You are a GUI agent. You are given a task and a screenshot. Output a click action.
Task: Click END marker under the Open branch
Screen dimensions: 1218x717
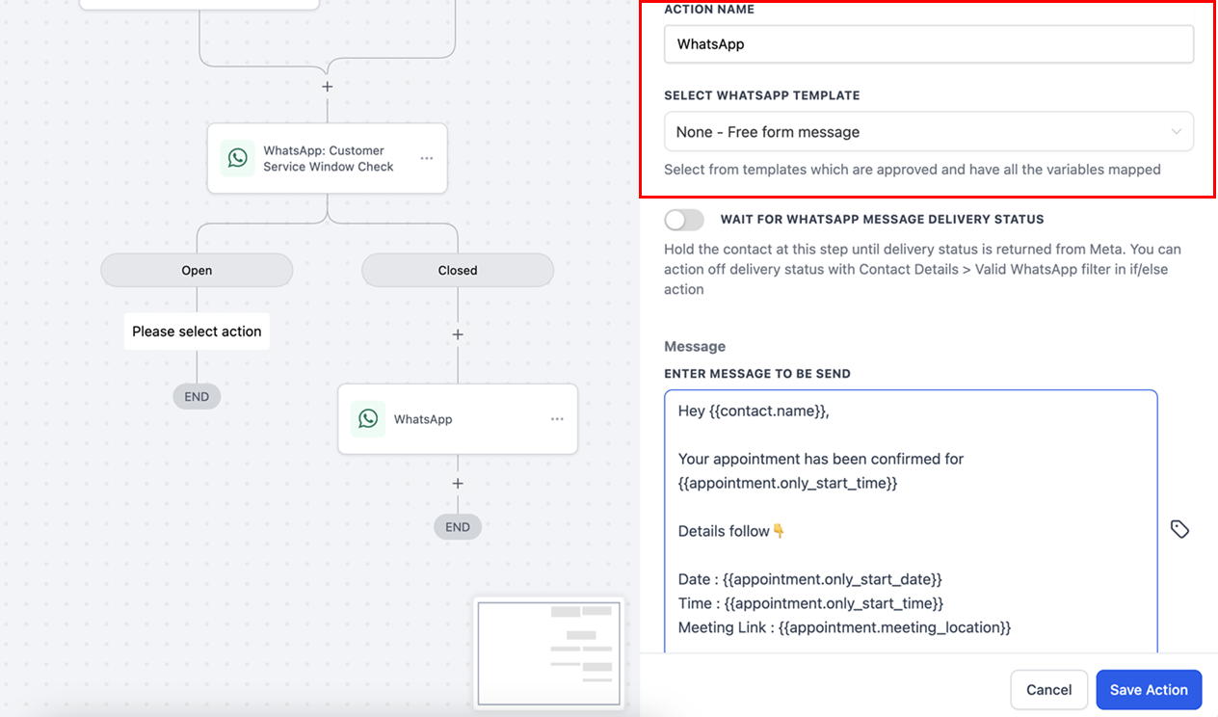(x=197, y=397)
